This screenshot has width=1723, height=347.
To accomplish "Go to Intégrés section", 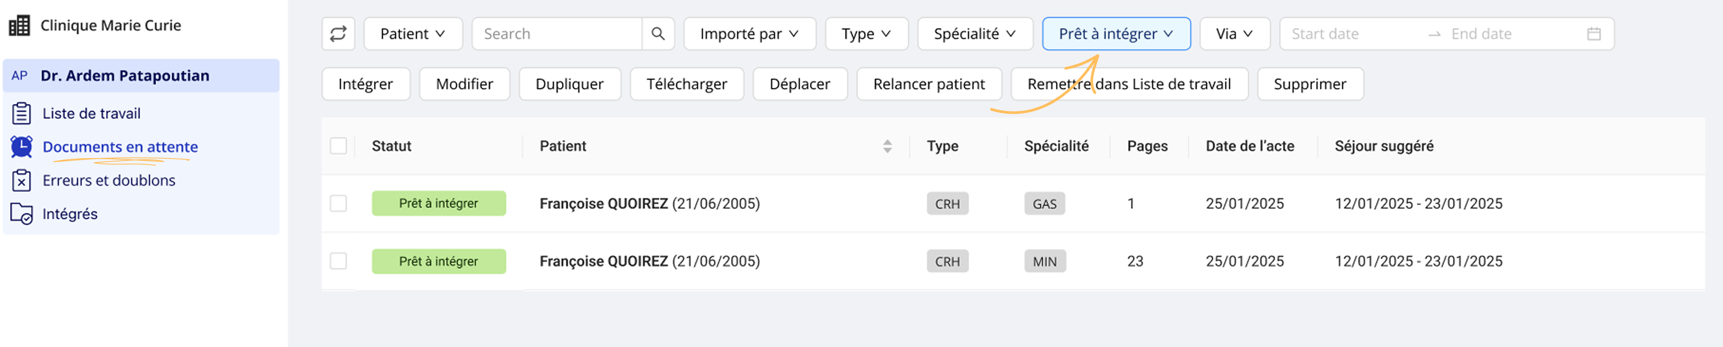I will (70, 214).
